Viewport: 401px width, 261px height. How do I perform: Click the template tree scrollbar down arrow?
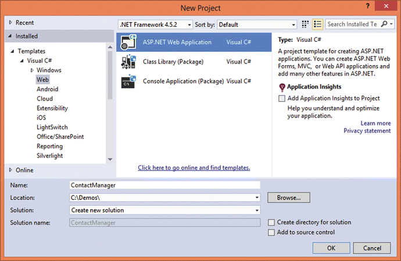tap(110, 159)
